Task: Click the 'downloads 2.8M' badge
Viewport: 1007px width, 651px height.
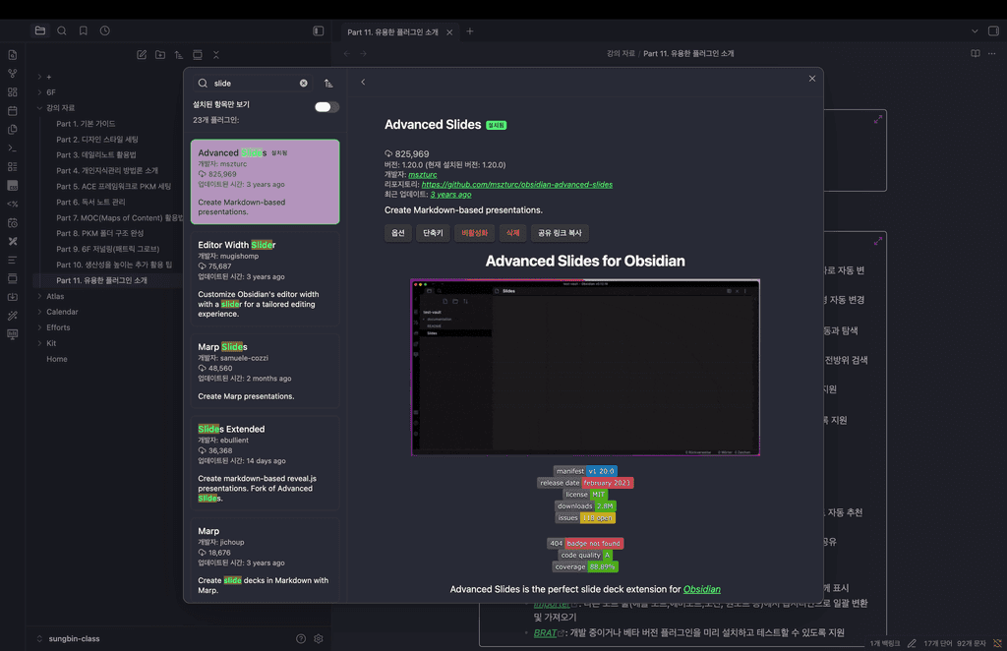Action: pyautogui.click(x=585, y=505)
